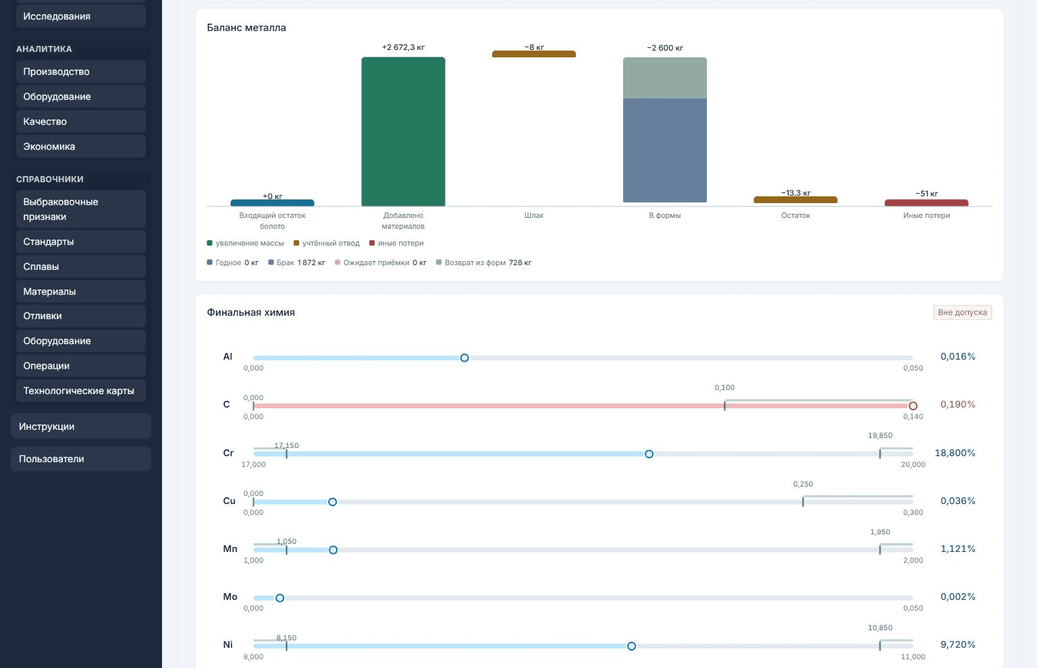Click the Вне допуска status badge
This screenshot has width=1037, height=668.
963,312
